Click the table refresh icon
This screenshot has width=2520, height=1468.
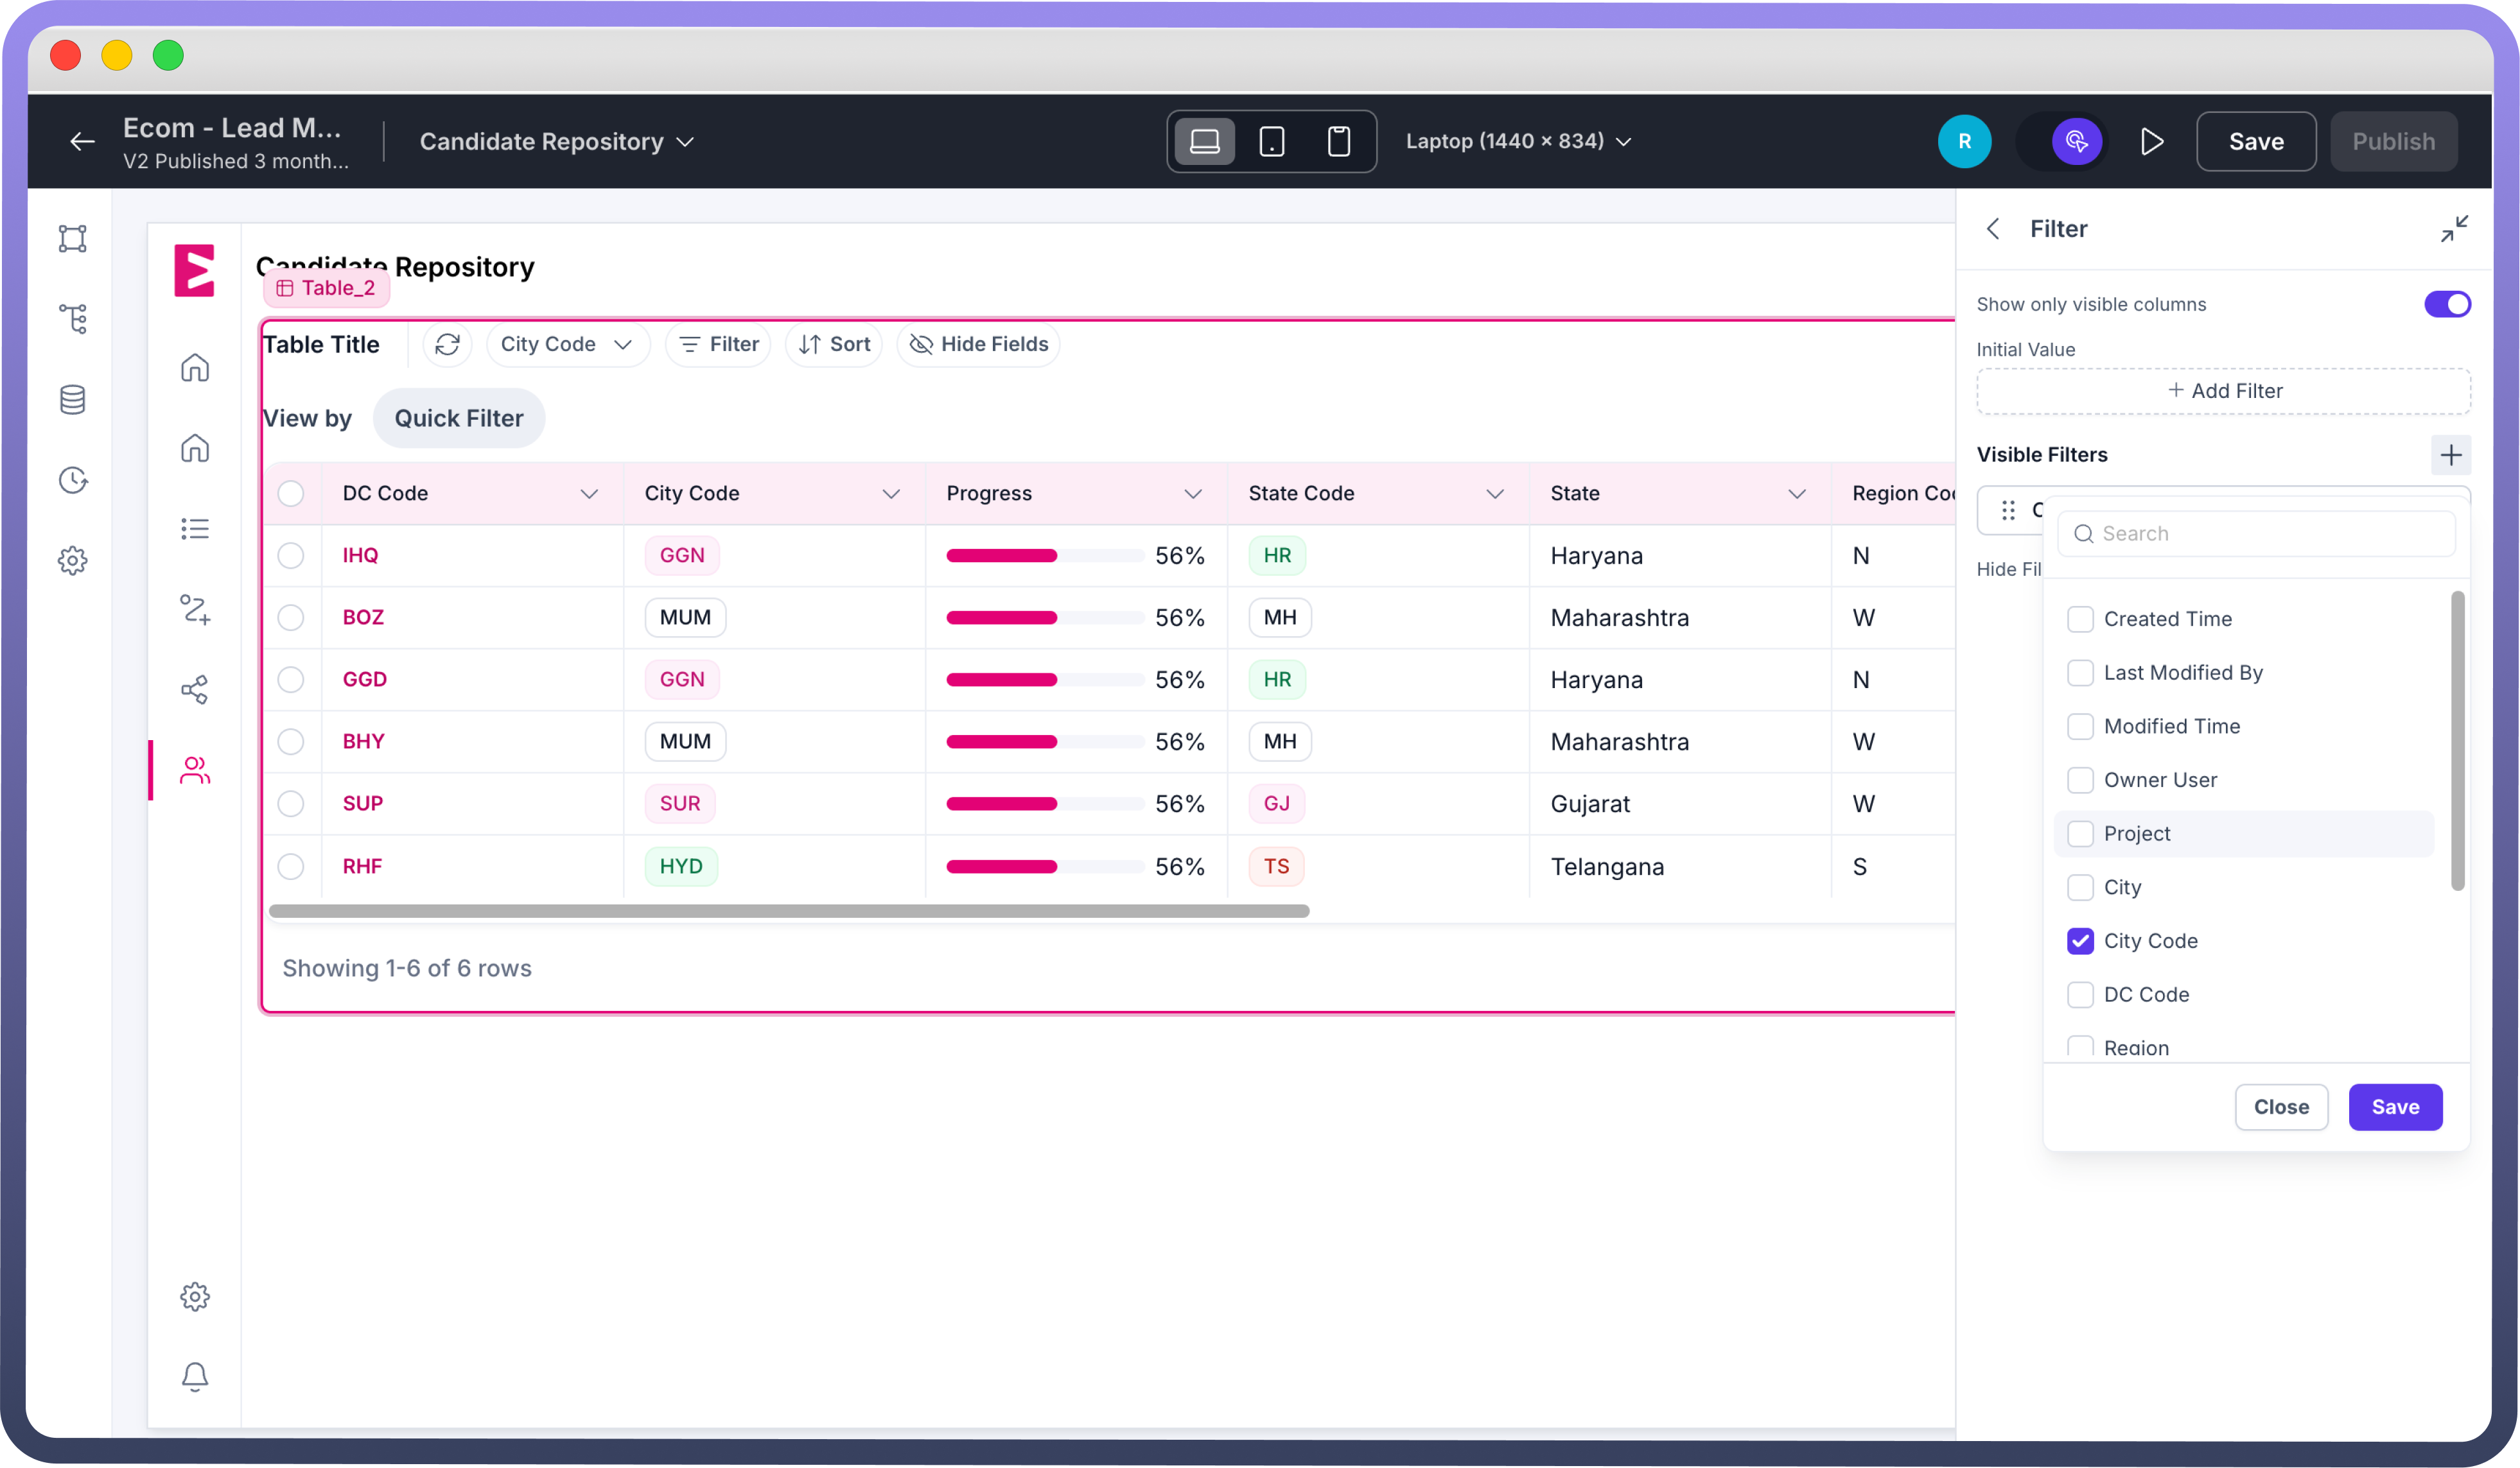pos(447,345)
